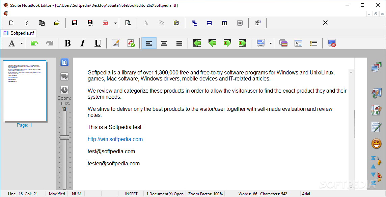
Task: Click the INSERT mode status bar cell
Action: (132, 194)
